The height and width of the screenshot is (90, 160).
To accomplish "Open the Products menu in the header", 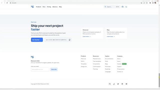I will [x=38, y=7].
